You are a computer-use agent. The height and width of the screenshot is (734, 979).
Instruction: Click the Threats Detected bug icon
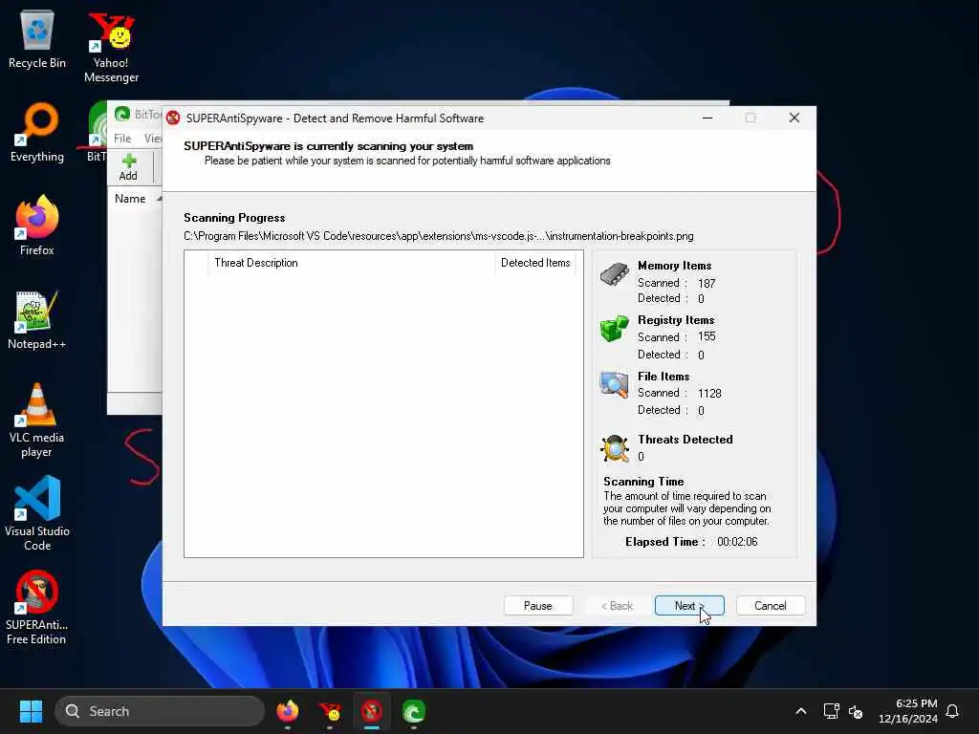point(615,448)
